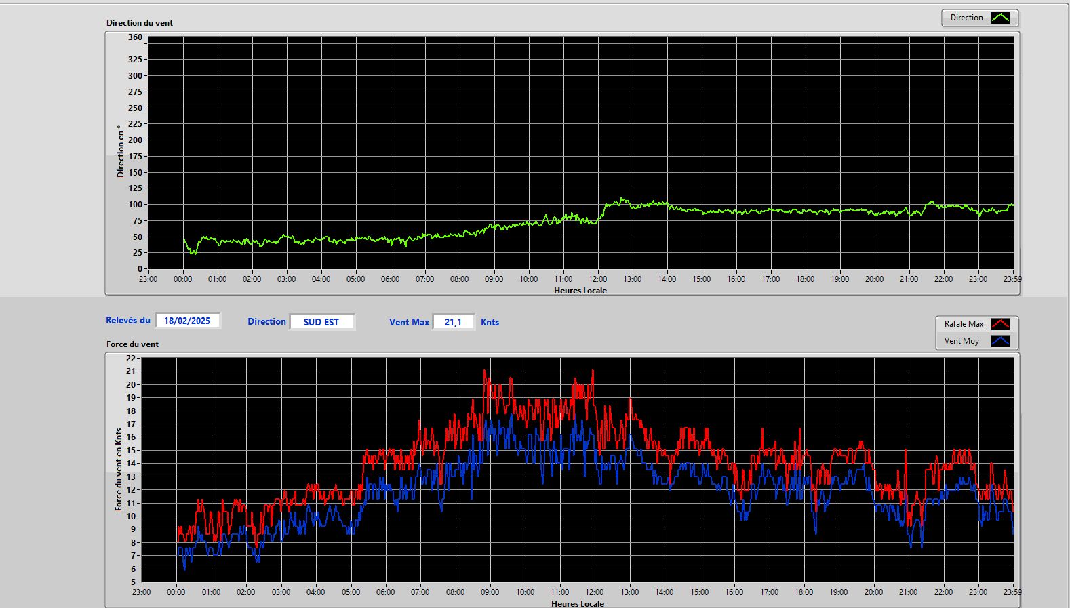The image size is (1070, 608).
Task: Click the 06:00 tick on direction chart
Action: 390,279
